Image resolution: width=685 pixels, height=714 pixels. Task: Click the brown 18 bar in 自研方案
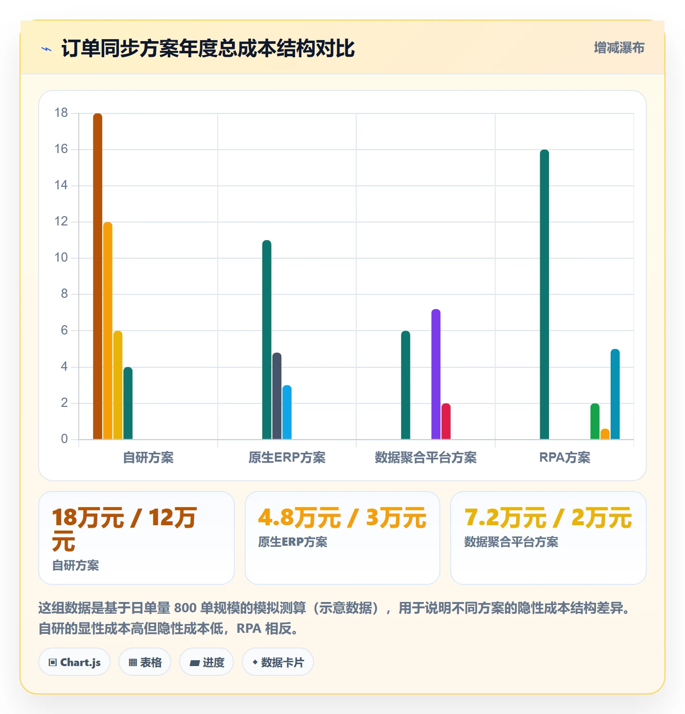pos(98,276)
